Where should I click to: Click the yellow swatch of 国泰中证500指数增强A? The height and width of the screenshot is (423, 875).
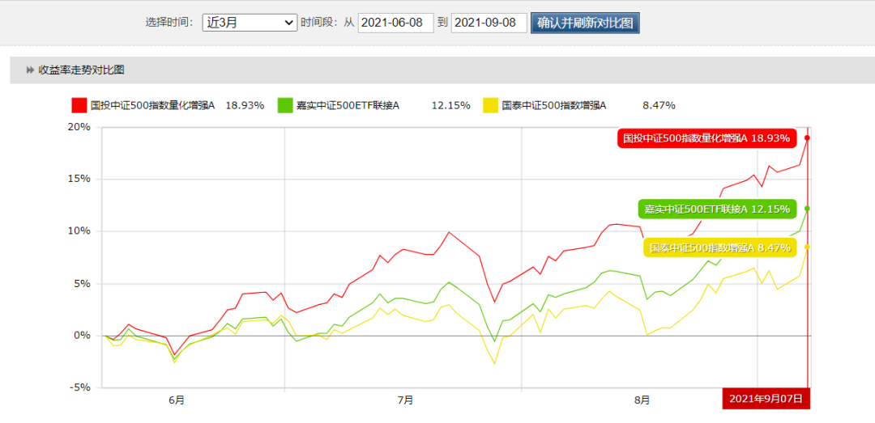tap(490, 105)
